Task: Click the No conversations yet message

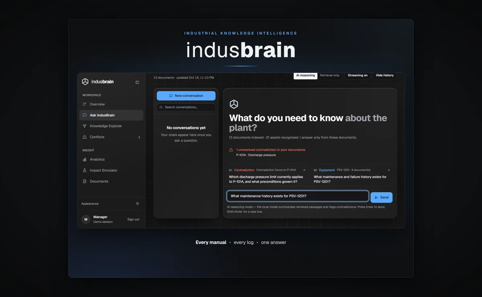Action: pyautogui.click(x=186, y=128)
